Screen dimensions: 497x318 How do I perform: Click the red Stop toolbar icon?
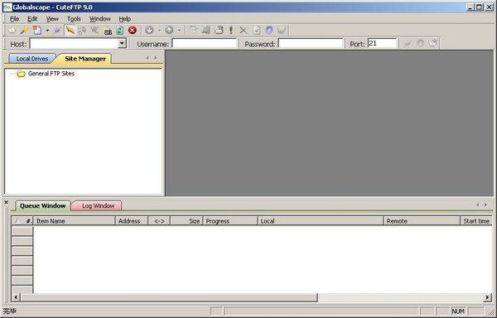[133, 31]
